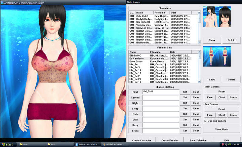Show the selected character
The height and width of the screenshot is (147, 242).
pyautogui.click(x=212, y=40)
